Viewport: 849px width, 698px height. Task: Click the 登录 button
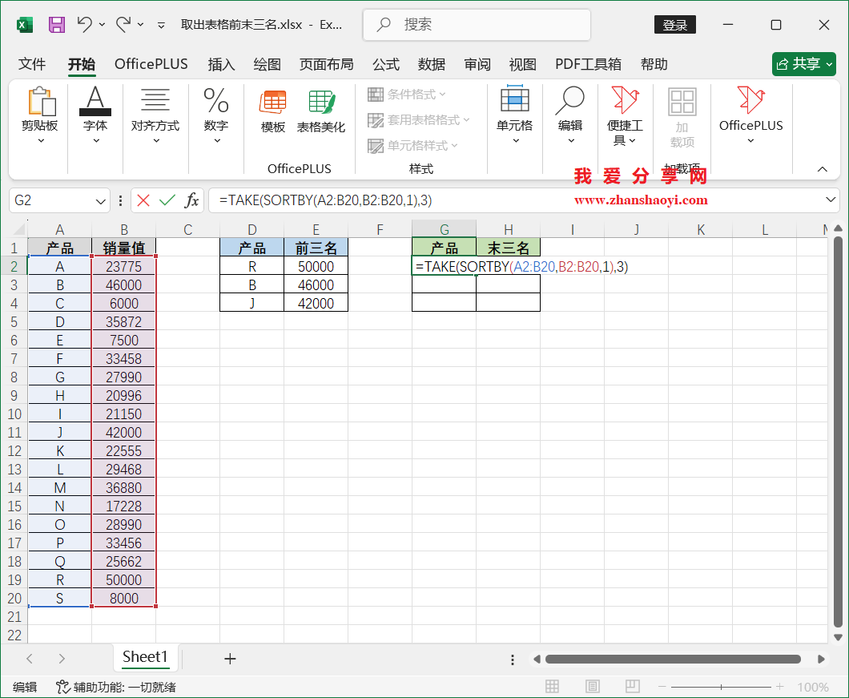pyautogui.click(x=674, y=25)
